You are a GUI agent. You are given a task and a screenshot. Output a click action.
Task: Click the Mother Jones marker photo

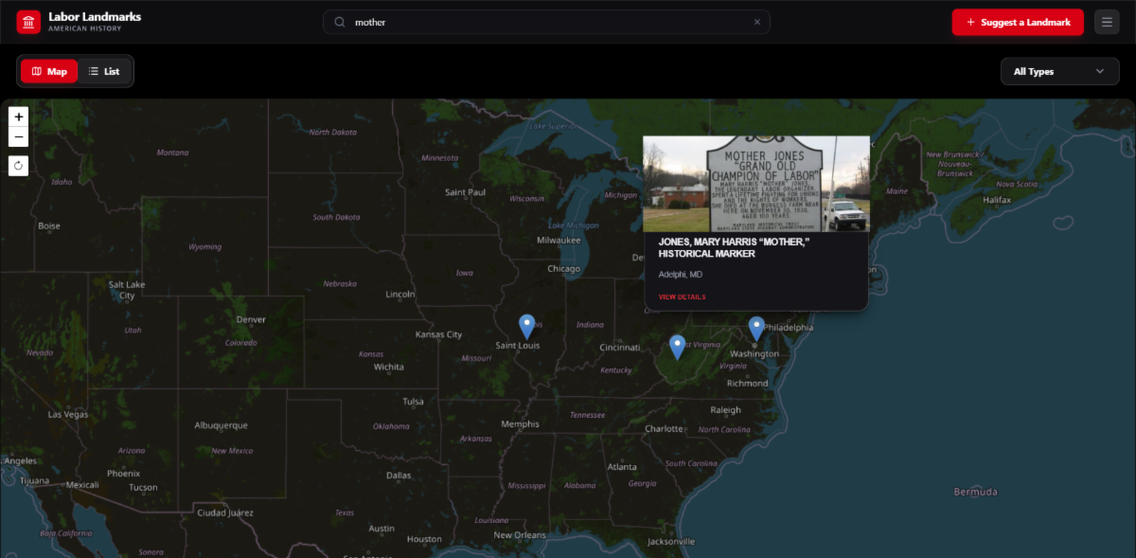click(x=755, y=184)
